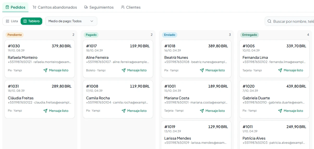Click the shopping bag icon in Pedidos tab

click(x=7, y=7)
